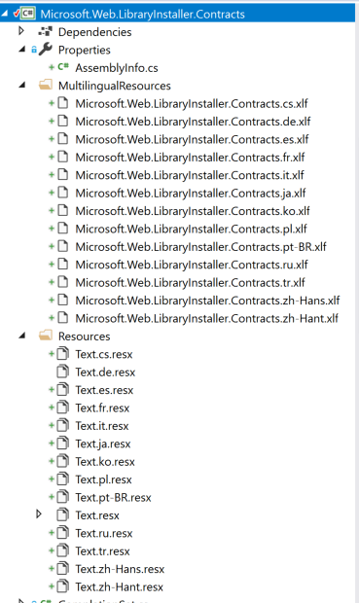Screen dimensions: 359x603
Task: Select the Resources folder label
Action: pyautogui.click(x=84, y=337)
